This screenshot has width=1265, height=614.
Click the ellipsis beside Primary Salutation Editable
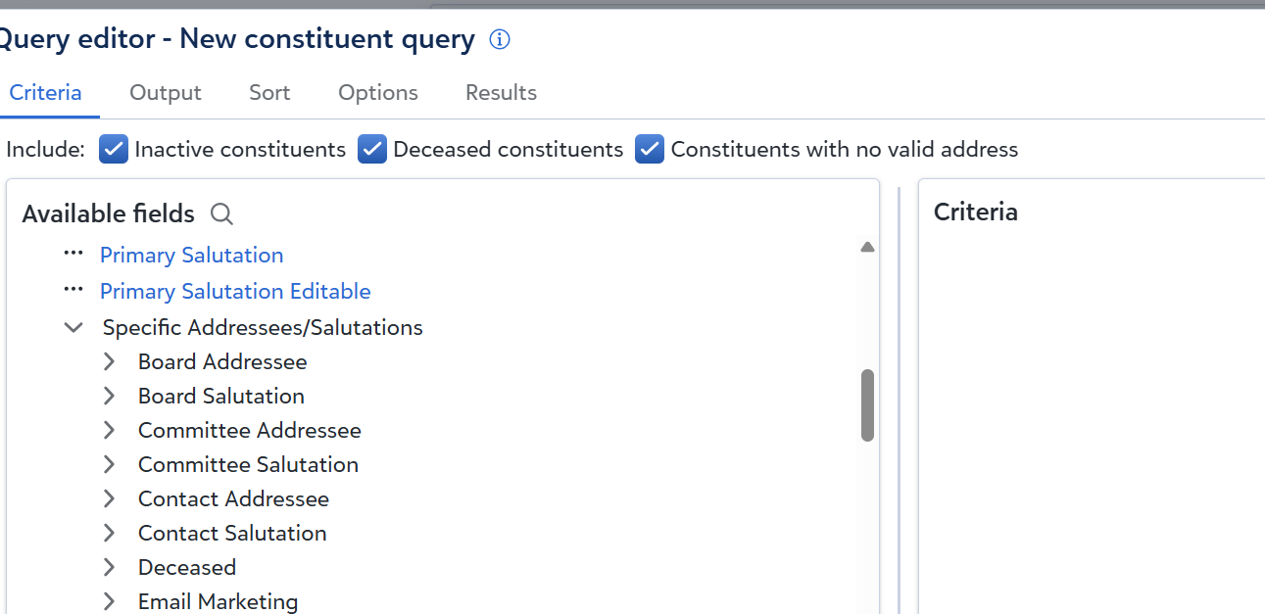[x=73, y=290]
